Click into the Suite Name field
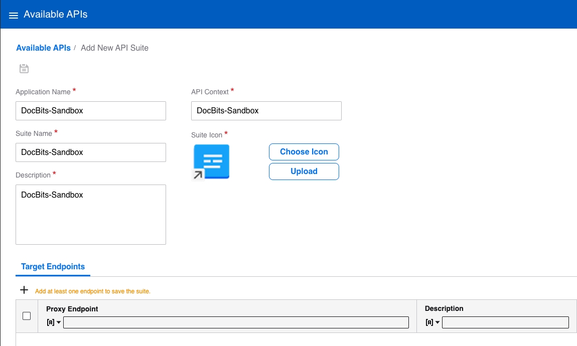 (x=90, y=152)
